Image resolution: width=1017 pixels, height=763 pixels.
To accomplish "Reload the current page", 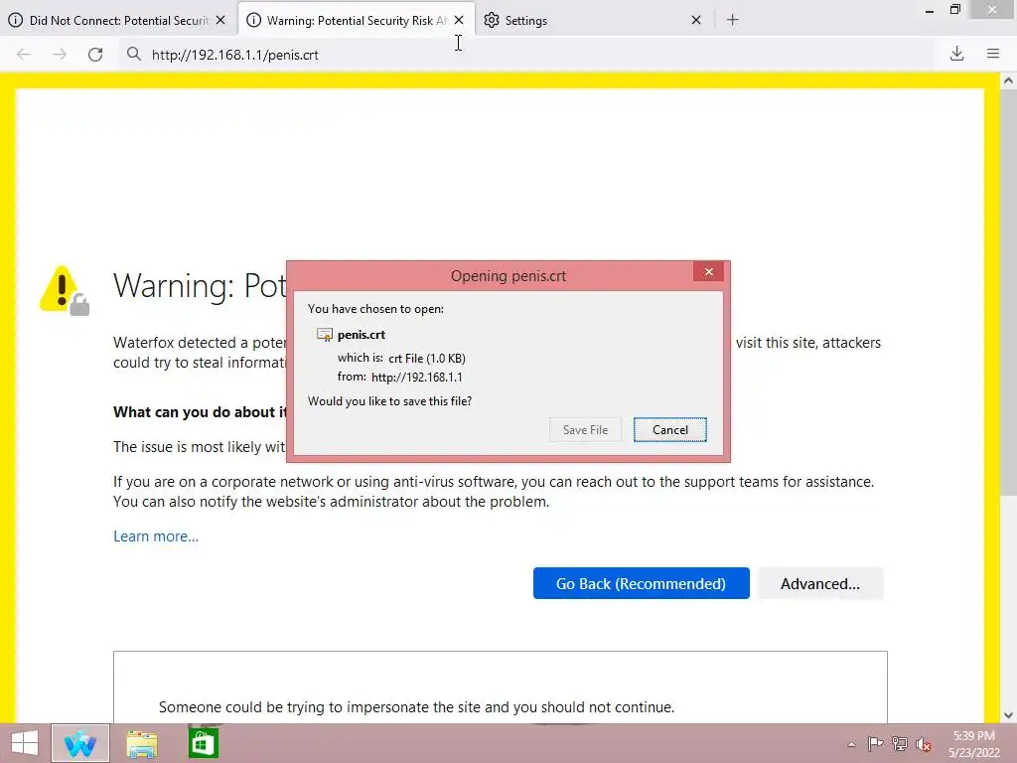I will (x=95, y=55).
